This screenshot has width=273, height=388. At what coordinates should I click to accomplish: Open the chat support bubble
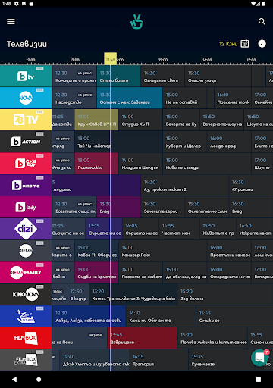click(259, 358)
